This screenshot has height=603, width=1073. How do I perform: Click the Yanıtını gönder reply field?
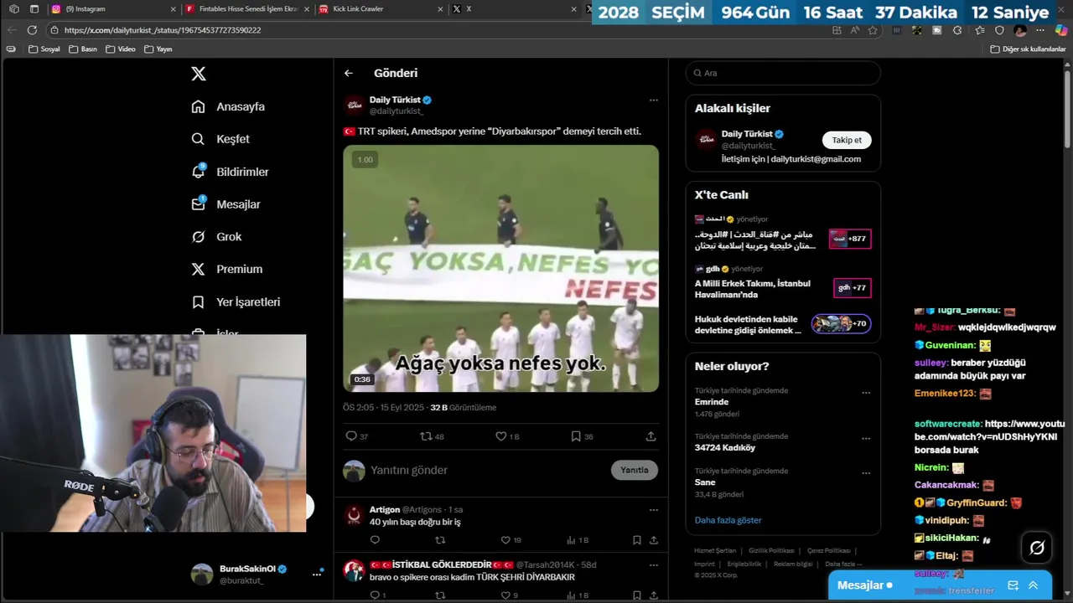(x=486, y=470)
